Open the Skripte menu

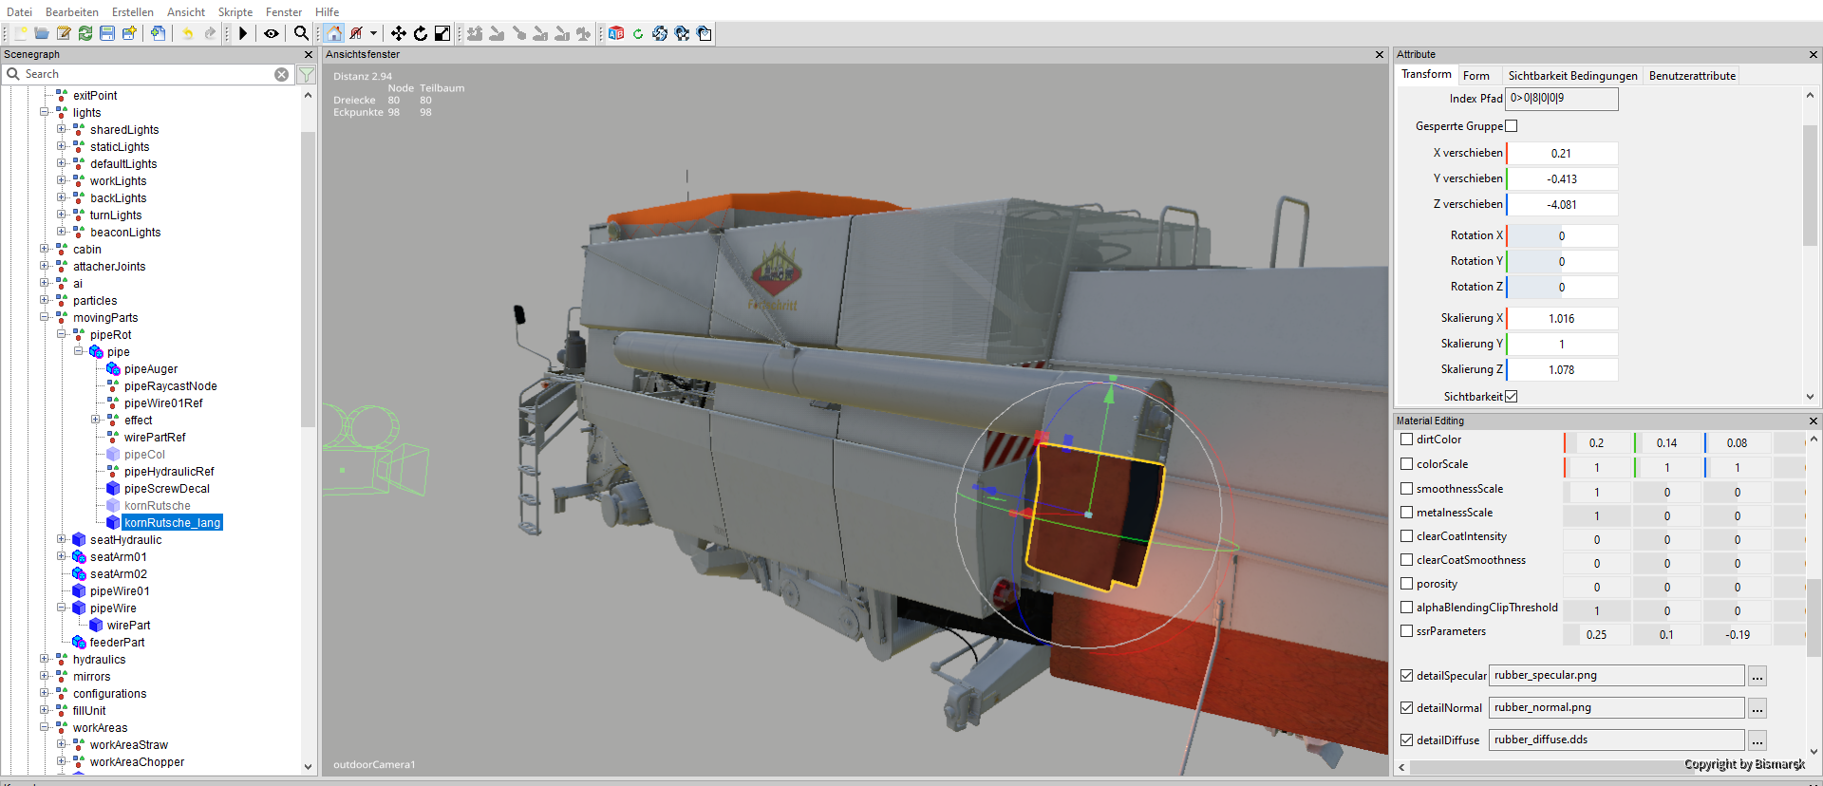coord(235,12)
